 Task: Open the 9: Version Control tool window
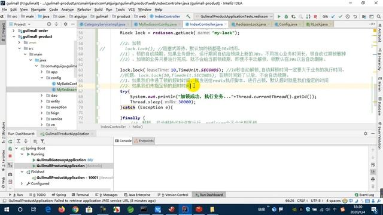pyautogui.click(x=173, y=195)
